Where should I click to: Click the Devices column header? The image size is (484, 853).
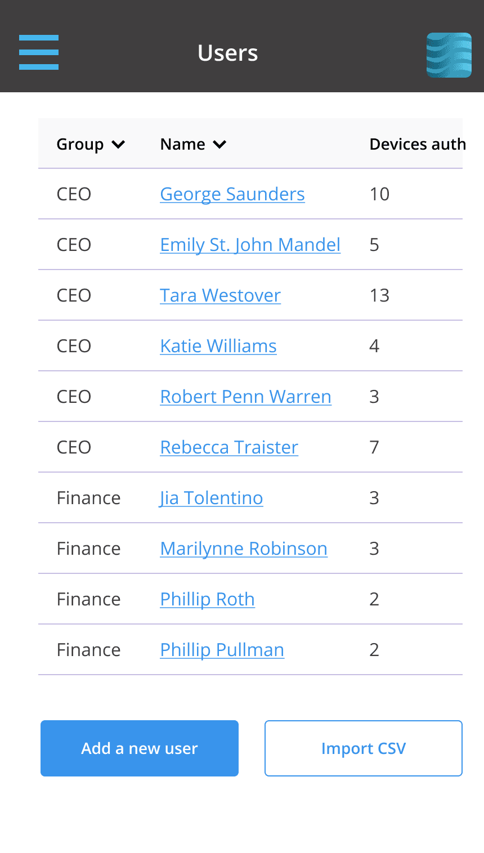pos(417,145)
